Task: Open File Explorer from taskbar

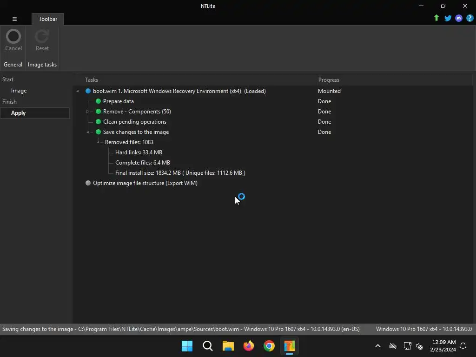Action: click(228, 346)
